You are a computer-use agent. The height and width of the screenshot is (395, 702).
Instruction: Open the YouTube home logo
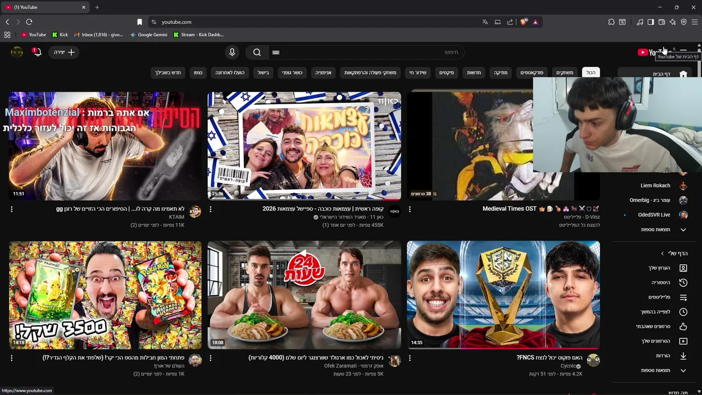click(654, 52)
